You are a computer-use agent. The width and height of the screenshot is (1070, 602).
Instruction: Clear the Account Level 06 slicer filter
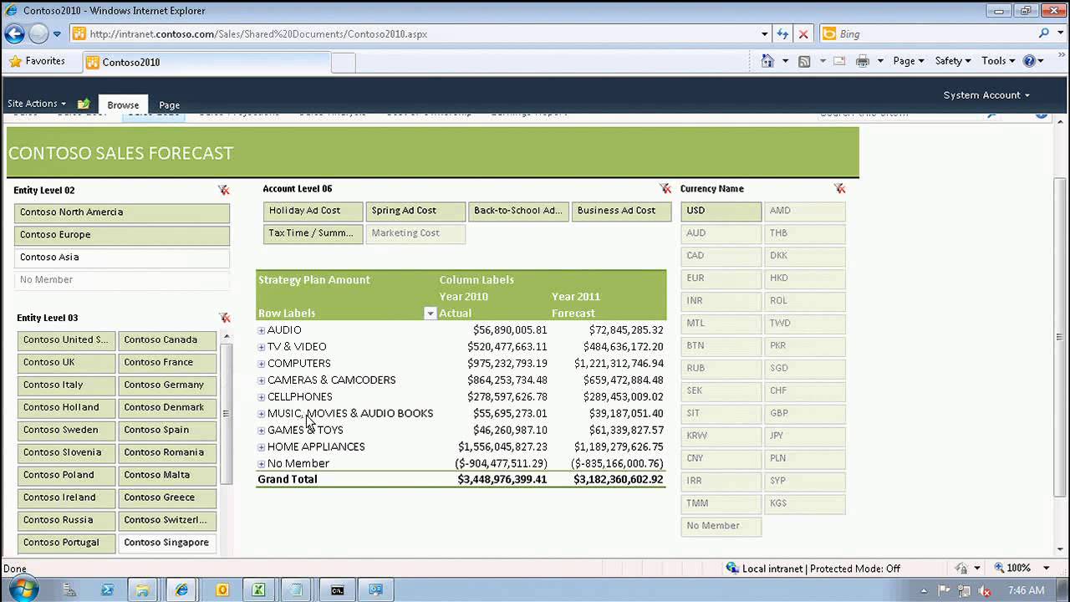(x=665, y=189)
